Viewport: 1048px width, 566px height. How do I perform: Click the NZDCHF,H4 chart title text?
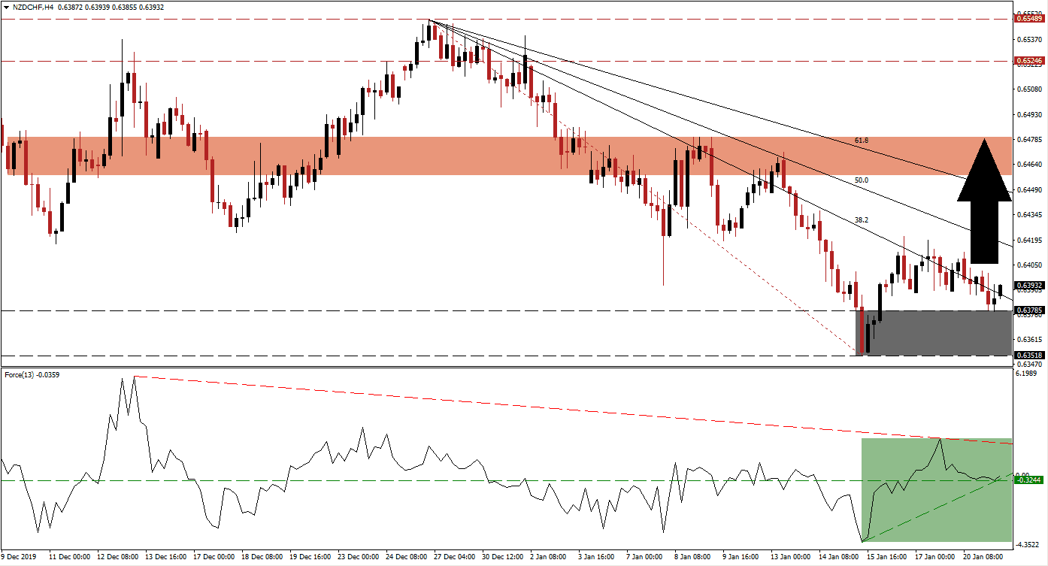pyautogui.click(x=39, y=7)
